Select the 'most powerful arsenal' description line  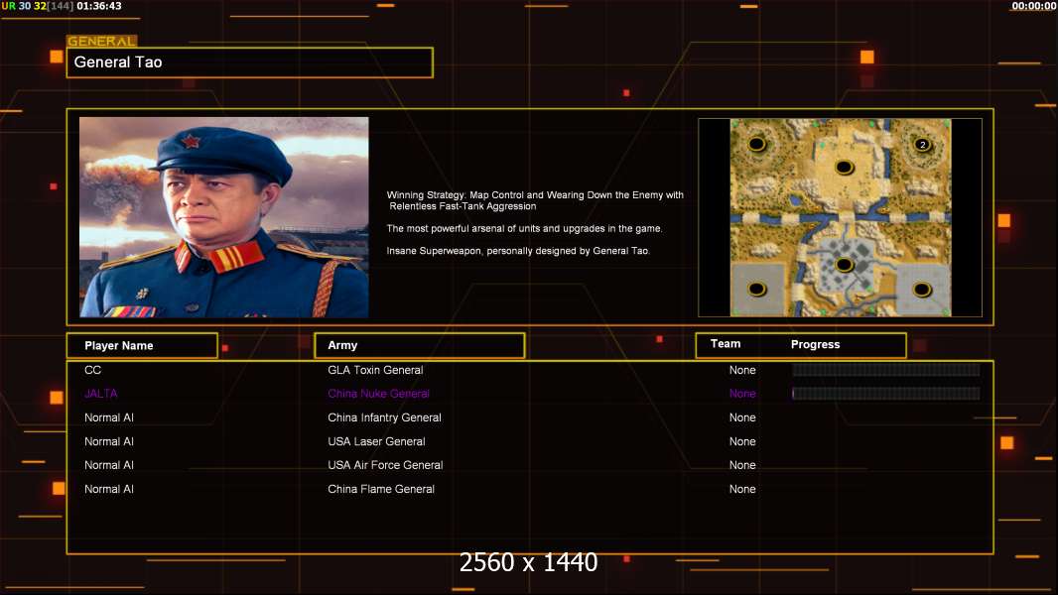(x=524, y=228)
